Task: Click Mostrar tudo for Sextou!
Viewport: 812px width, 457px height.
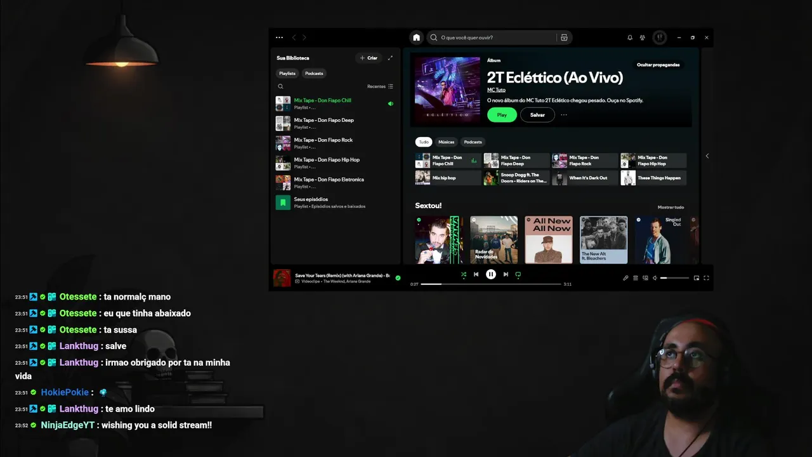Action: [671, 207]
